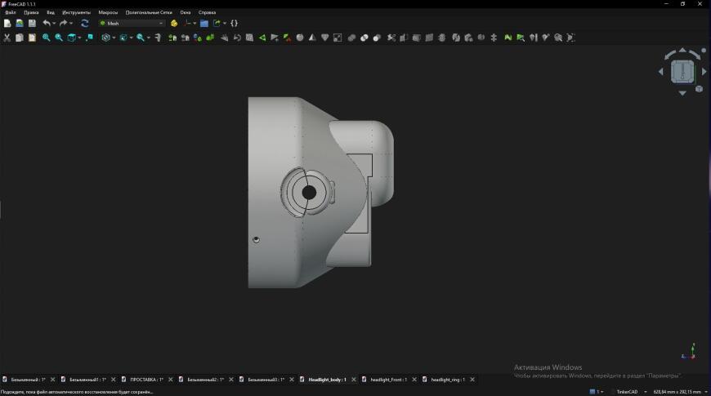711x396 pixels.
Task: Click the Export mesh icon
Action: pos(185,38)
